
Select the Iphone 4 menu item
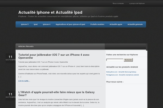coord(46,24)
